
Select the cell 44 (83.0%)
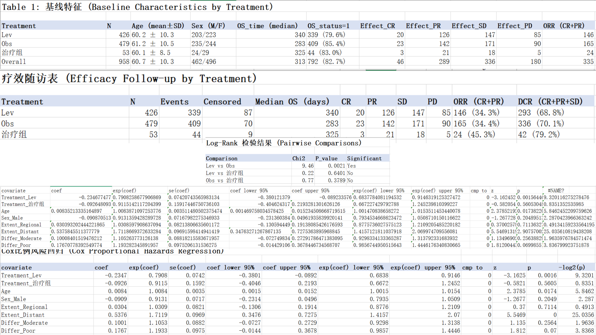[325, 53]
